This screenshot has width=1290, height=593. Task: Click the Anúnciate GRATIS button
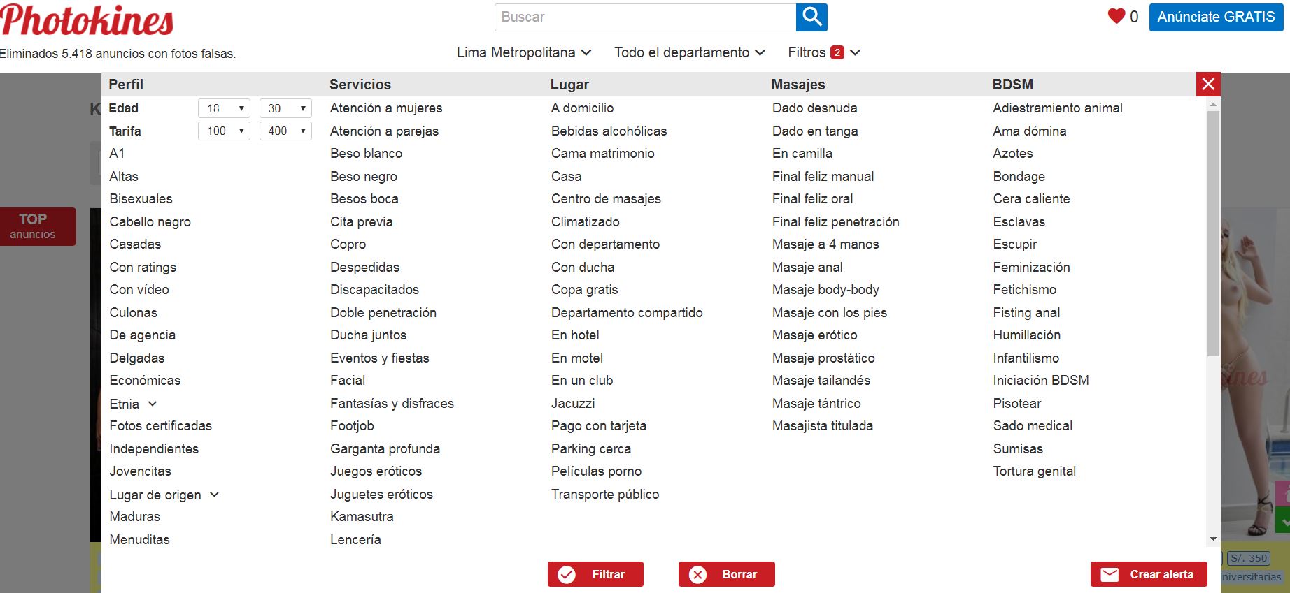point(1216,17)
